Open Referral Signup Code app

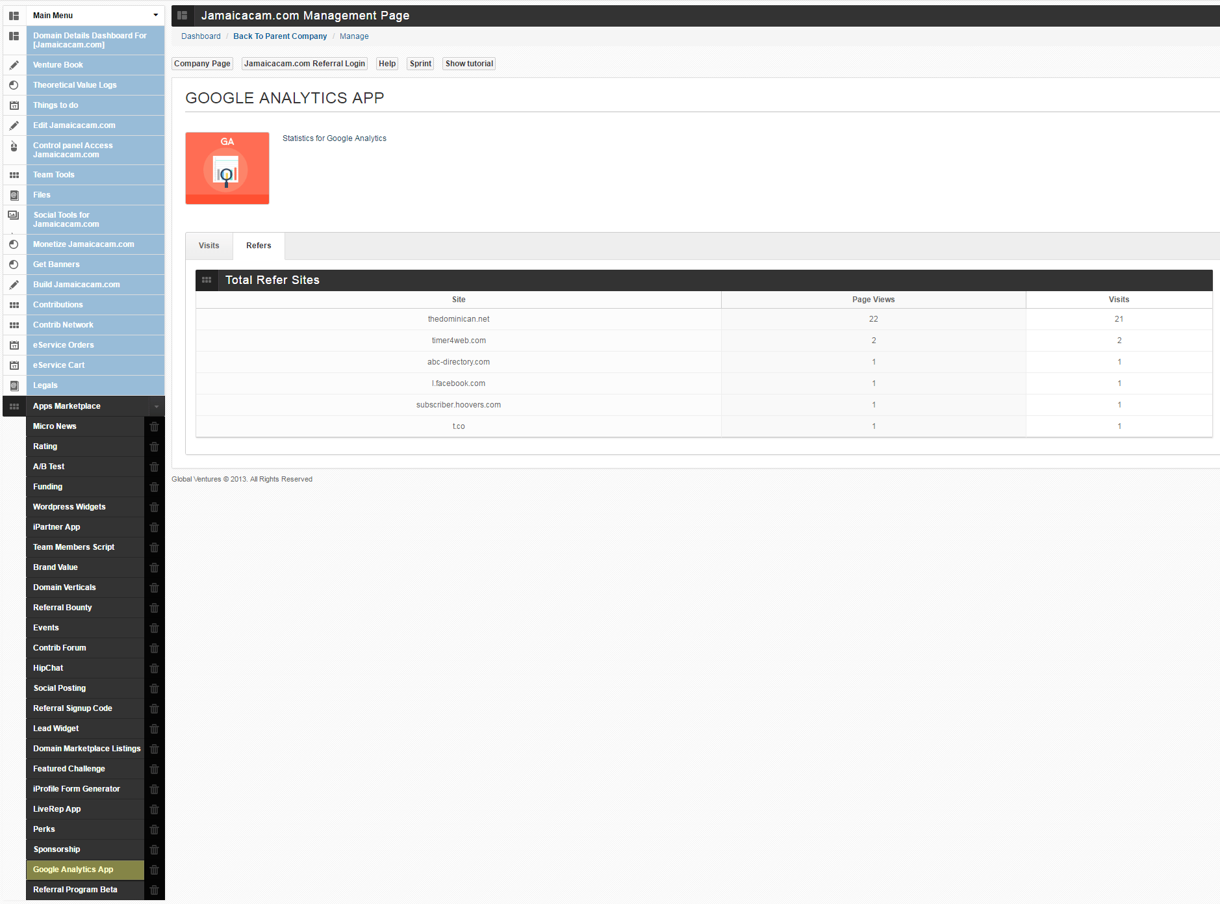85,708
